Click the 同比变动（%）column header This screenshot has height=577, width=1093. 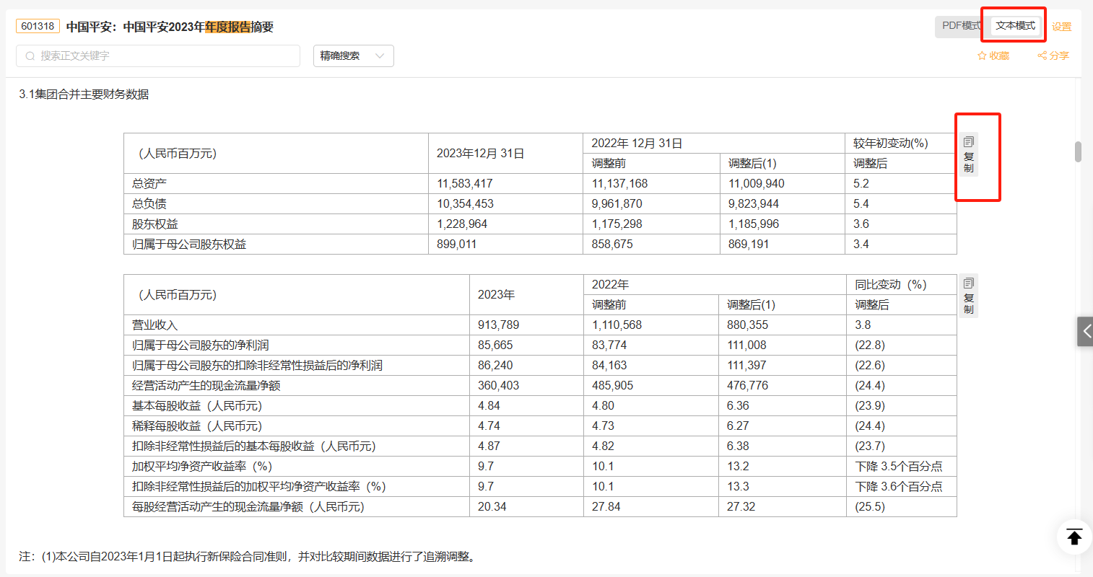[891, 284]
